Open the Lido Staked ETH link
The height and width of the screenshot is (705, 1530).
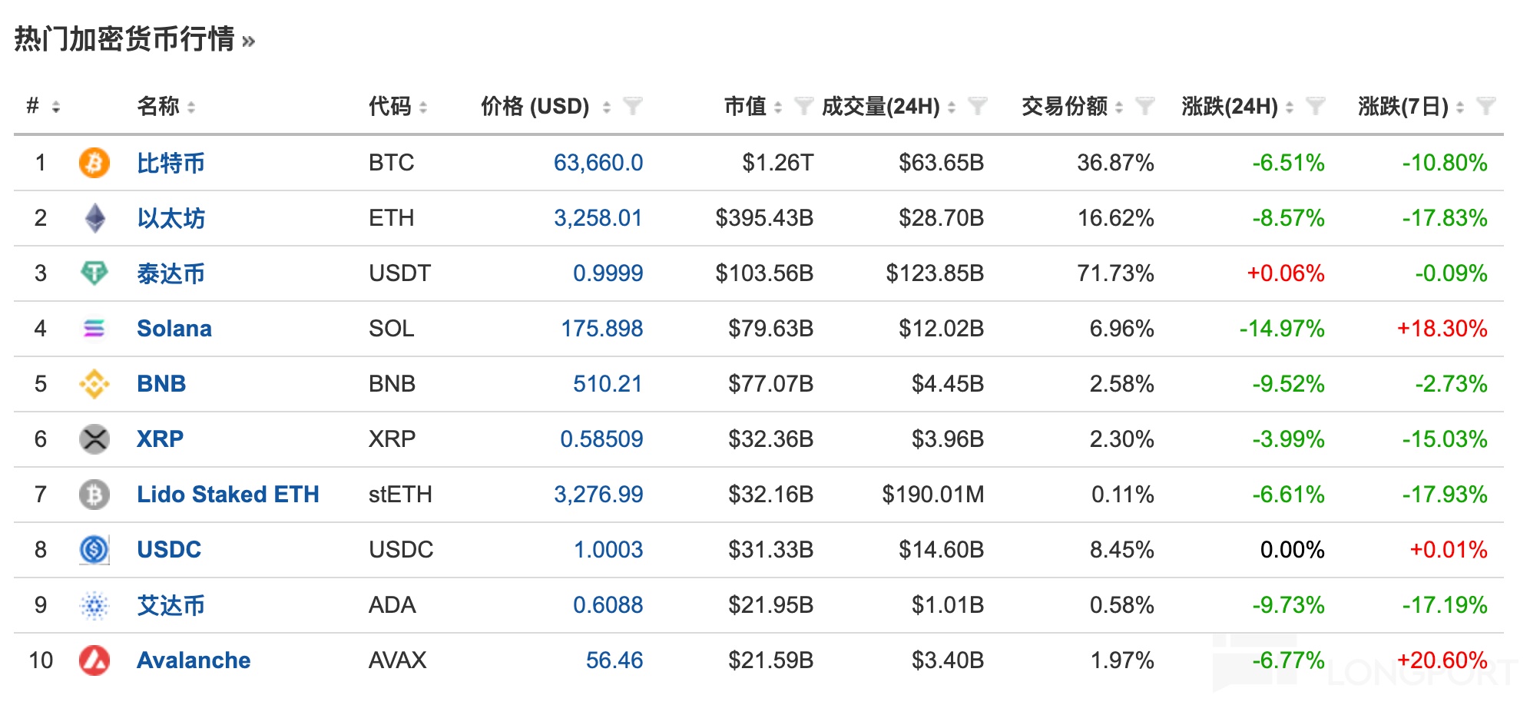coord(227,495)
